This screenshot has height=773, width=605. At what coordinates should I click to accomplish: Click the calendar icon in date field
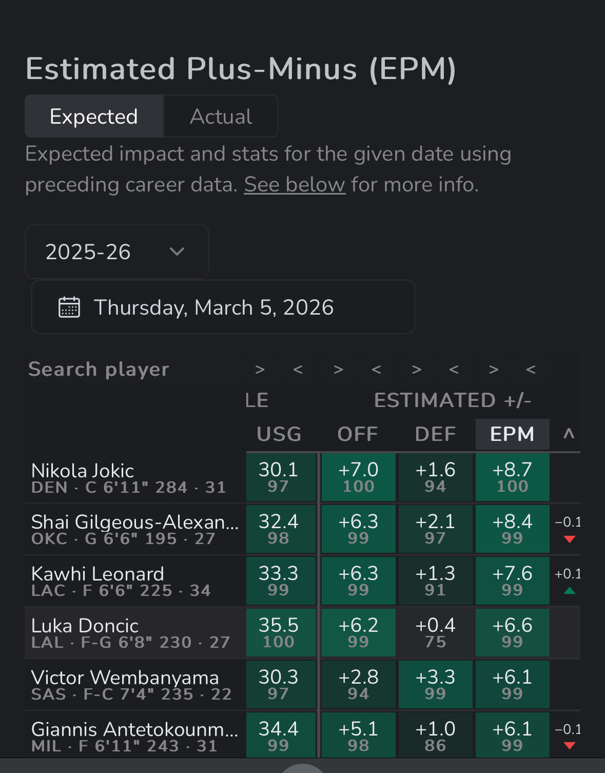pyautogui.click(x=69, y=307)
